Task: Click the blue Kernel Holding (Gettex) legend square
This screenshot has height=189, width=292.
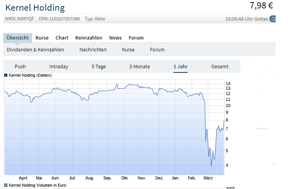Action: [x=6, y=76]
